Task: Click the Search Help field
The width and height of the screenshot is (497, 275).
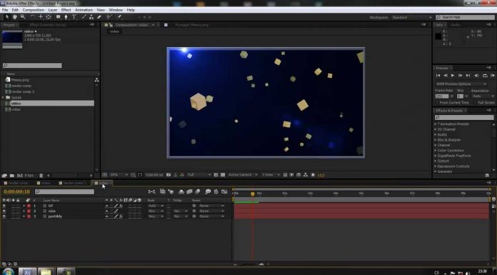Action: click(x=465, y=17)
